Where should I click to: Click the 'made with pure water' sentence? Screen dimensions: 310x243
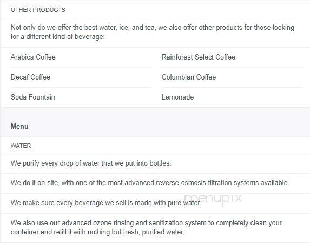point(106,203)
